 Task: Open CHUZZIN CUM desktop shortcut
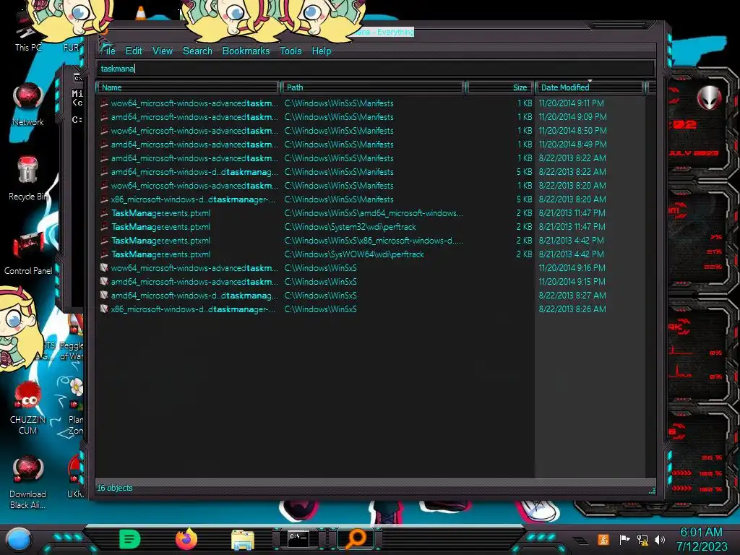click(28, 408)
